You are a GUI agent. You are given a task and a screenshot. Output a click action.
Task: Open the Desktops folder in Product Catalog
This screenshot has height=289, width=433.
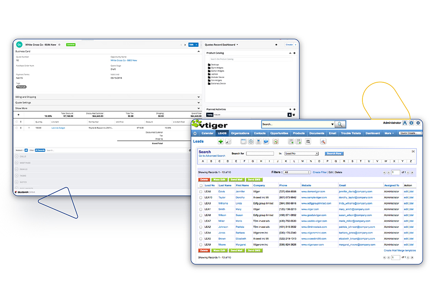click(213, 65)
